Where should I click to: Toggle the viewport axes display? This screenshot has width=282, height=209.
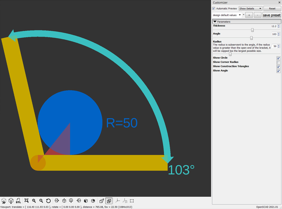coord(118,201)
